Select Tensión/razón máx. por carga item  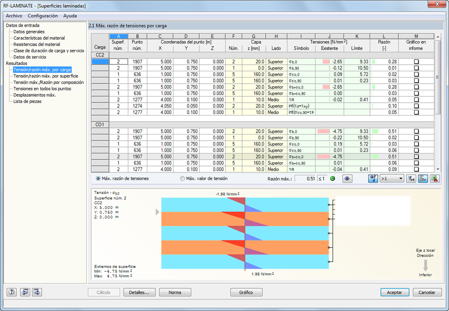pos(42,69)
